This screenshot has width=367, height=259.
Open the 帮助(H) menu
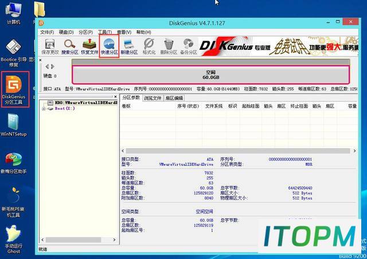tap(143, 32)
